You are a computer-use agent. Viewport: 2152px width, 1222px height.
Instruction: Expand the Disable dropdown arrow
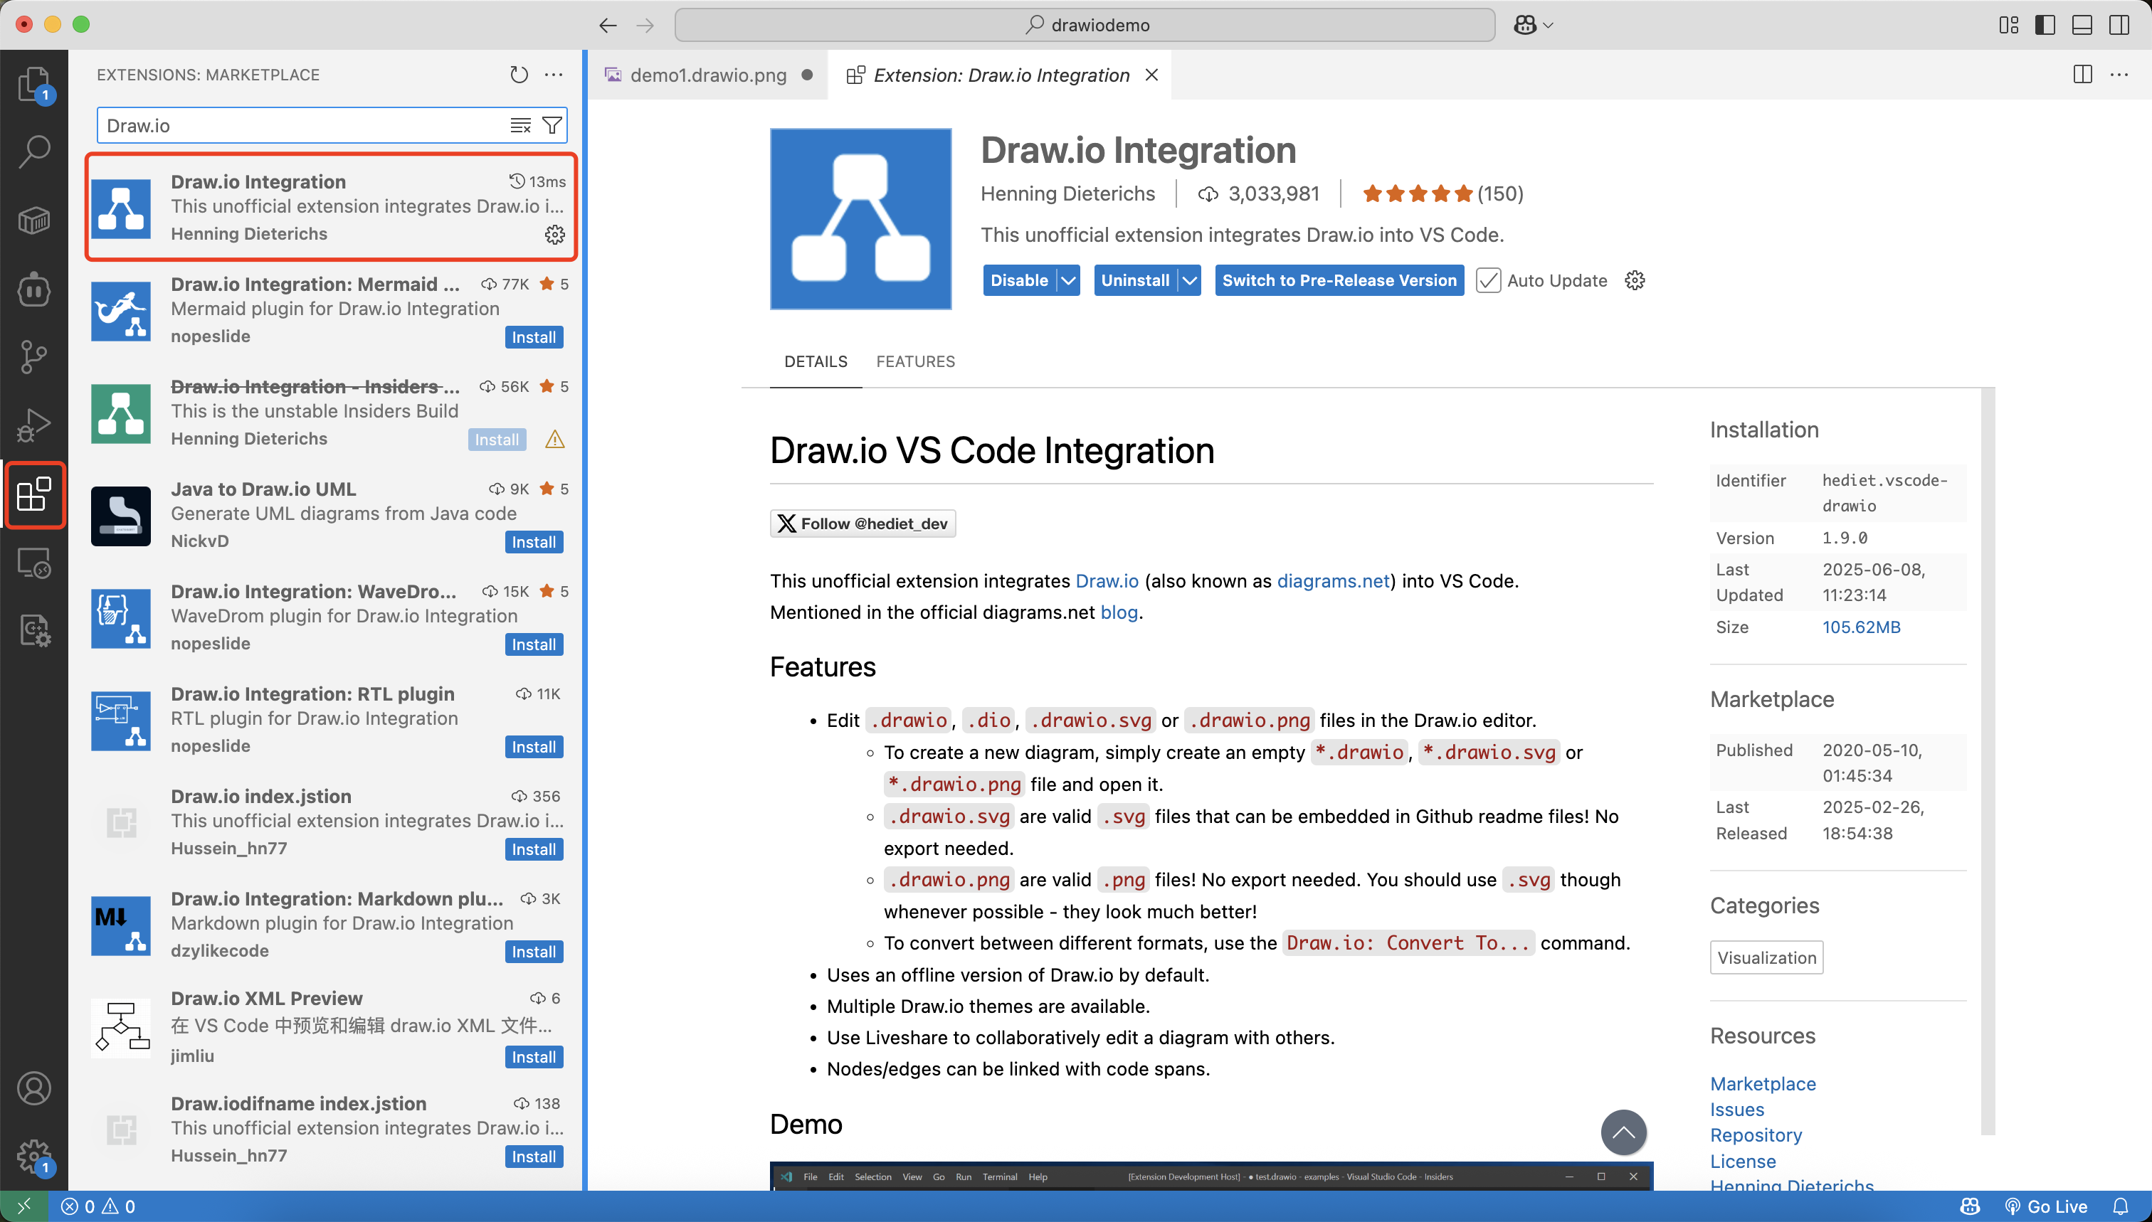pos(1068,280)
